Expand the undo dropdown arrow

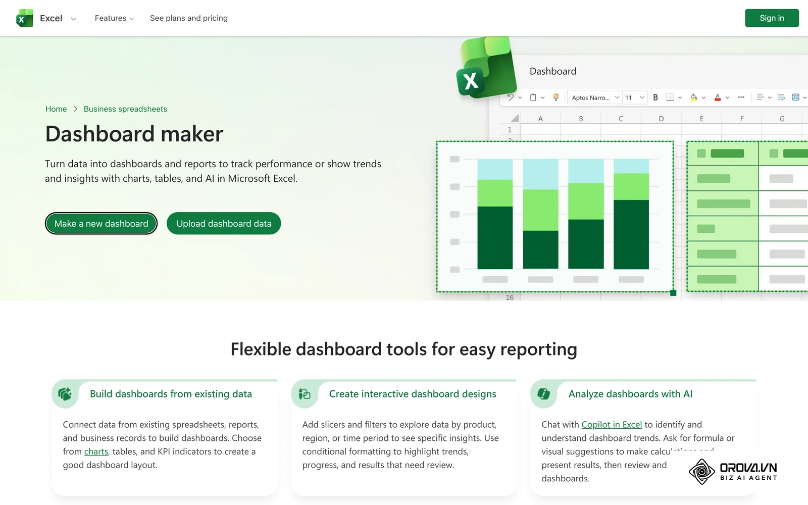coord(520,98)
